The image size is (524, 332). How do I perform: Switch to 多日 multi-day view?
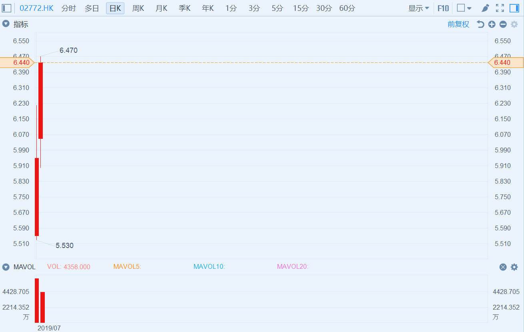(x=92, y=8)
